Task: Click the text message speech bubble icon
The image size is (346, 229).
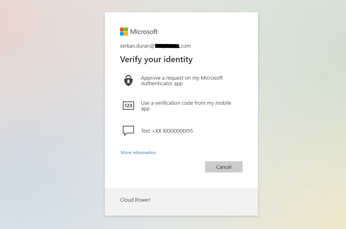Action: (x=128, y=131)
